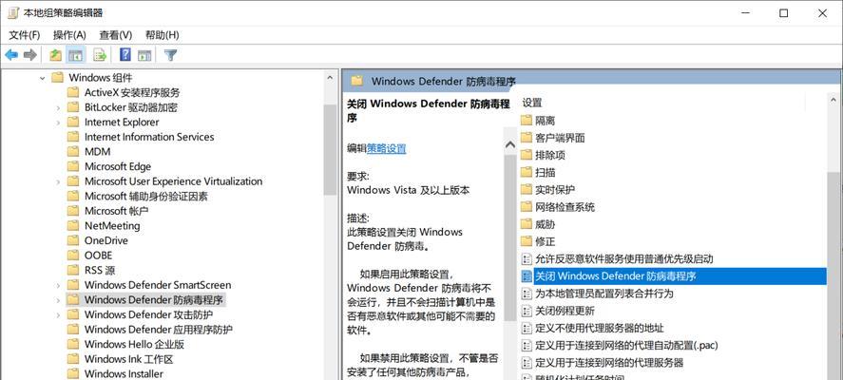
Task: Click the description pane scroll up arrow
Action: coord(510,144)
